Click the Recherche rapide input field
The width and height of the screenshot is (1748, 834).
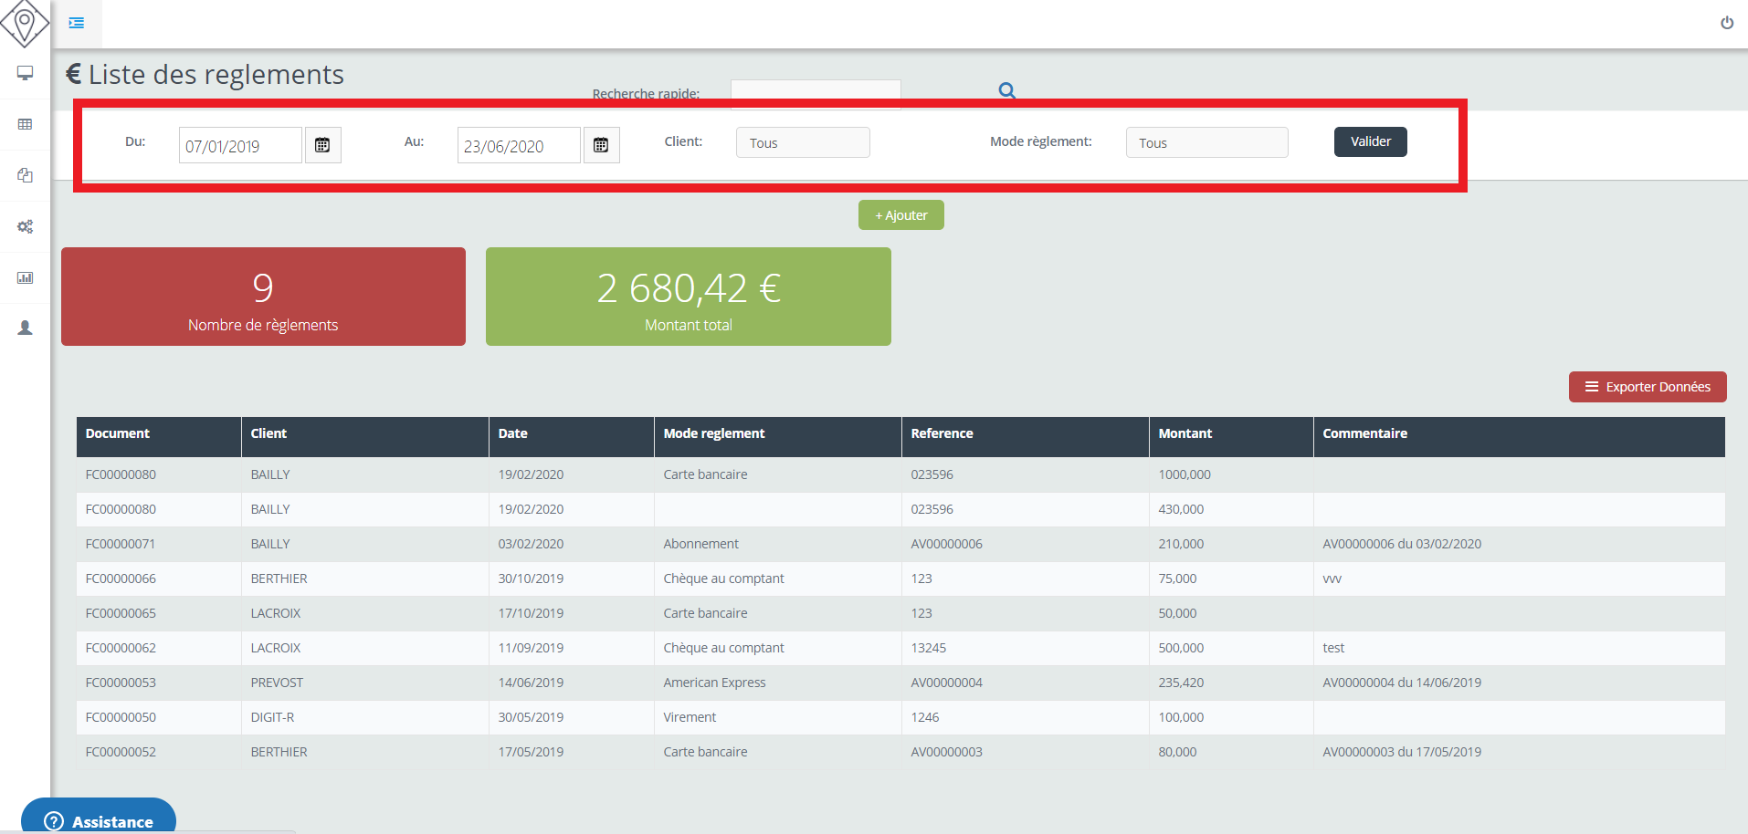coord(816,90)
